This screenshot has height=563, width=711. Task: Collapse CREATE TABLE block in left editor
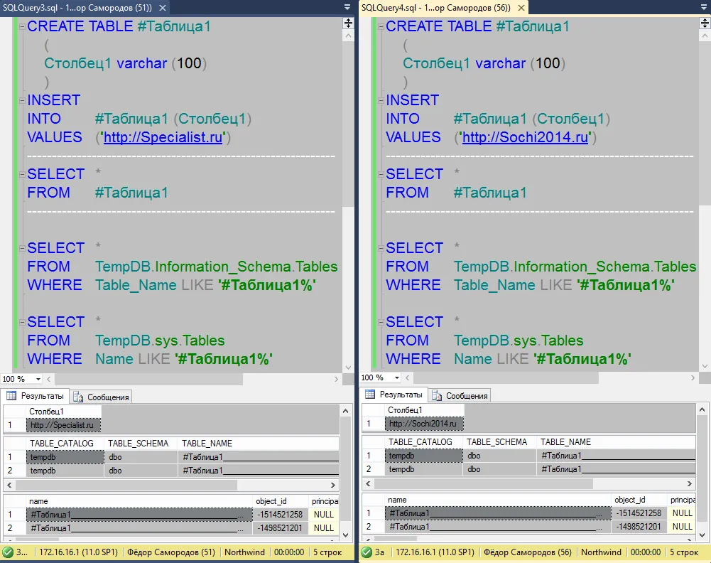point(22,27)
